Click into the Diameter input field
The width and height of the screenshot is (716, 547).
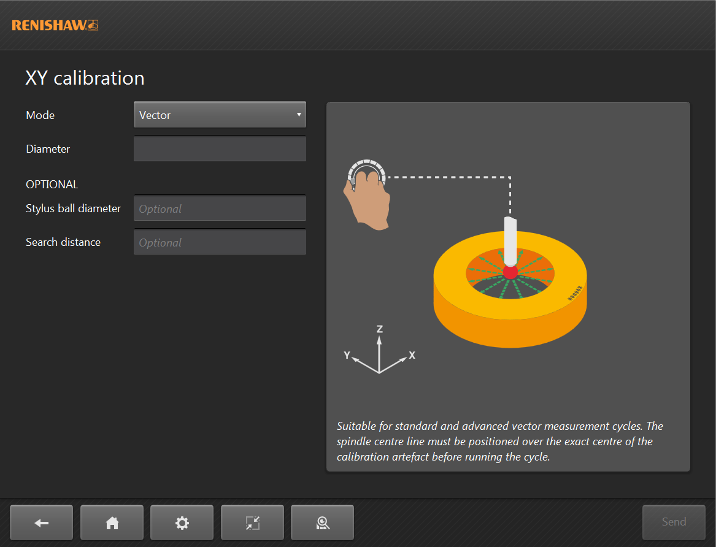pyautogui.click(x=219, y=148)
